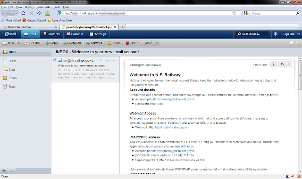Click the Delete button
The height and width of the screenshot is (179, 302).
coord(133,43)
